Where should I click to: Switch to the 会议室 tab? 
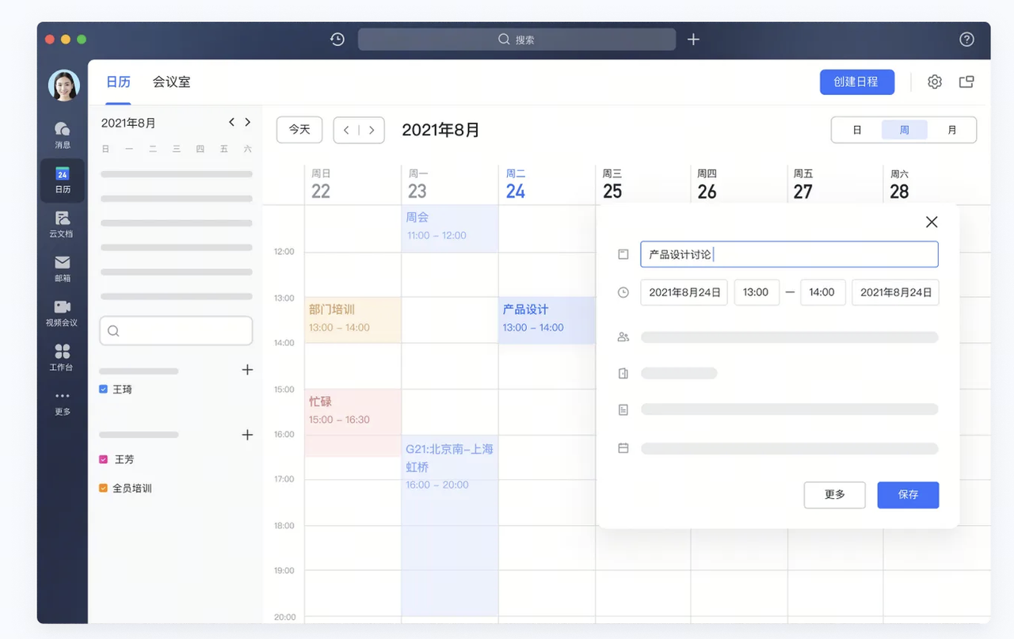tap(171, 82)
